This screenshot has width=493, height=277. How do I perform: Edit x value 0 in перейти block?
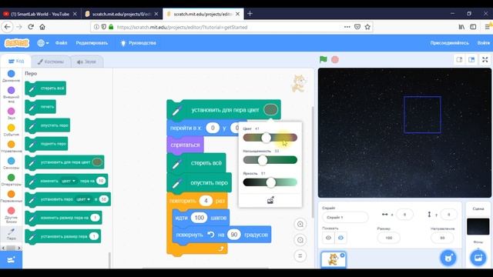[x=213, y=128]
